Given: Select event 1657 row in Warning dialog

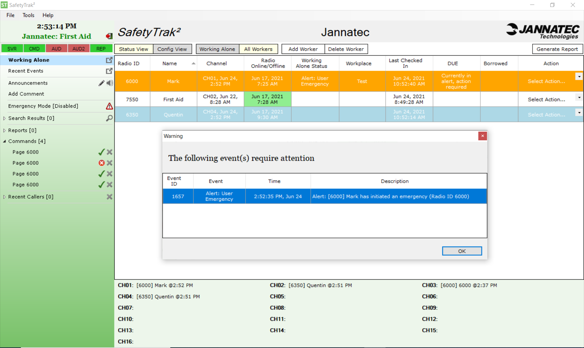Looking at the screenshot, I should click(x=325, y=196).
